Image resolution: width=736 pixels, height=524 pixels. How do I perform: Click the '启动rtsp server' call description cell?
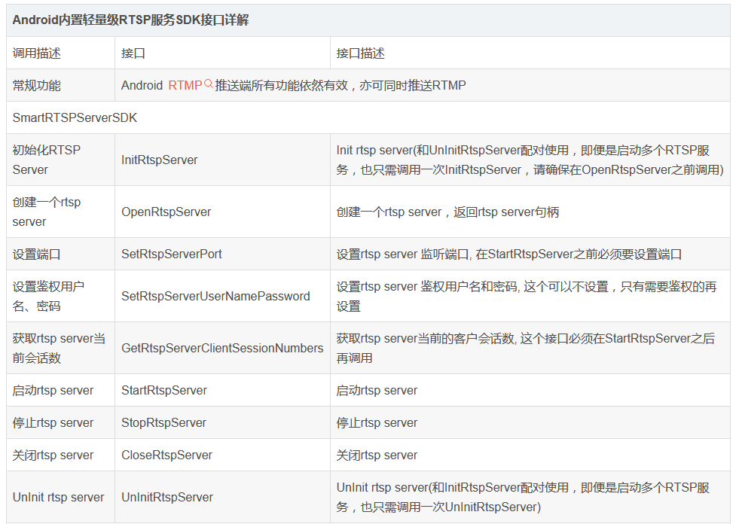point(60,390)
